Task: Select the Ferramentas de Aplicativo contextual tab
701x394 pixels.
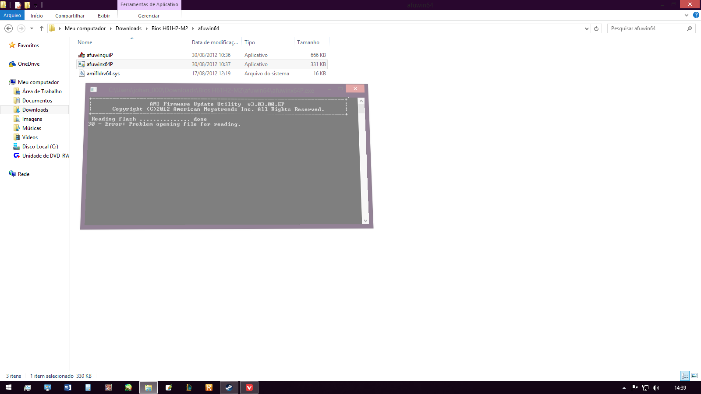Action: click(149, 5)
